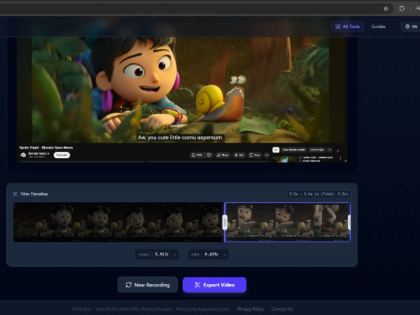Bookmark this page with the star icon
Screen dimensions: 420x315
tap(386, 8)
